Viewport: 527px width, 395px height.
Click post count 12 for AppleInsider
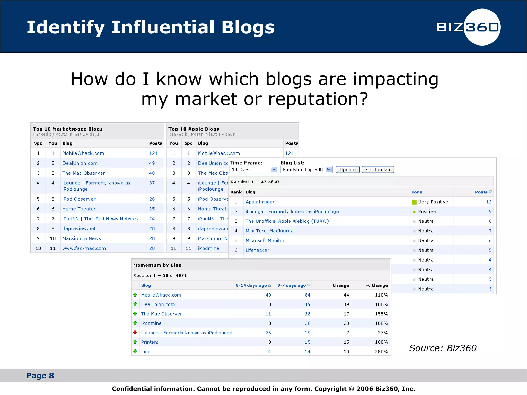489,202
